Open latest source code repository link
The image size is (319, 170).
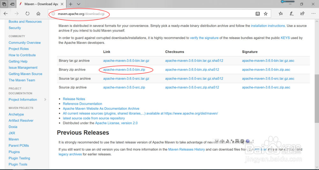click(94, 118)
